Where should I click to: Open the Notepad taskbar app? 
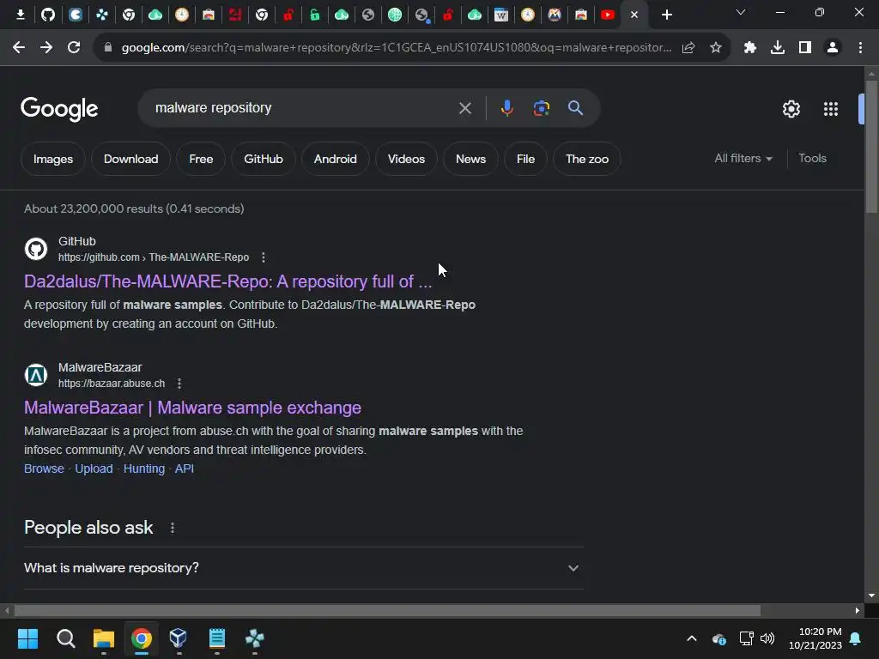click(x=216, y=638)
